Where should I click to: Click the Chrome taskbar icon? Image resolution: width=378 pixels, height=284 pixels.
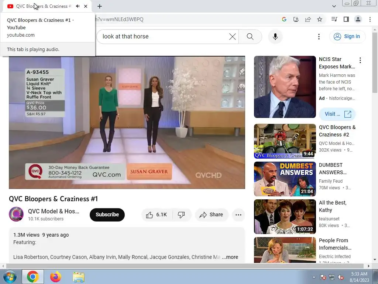33,277
